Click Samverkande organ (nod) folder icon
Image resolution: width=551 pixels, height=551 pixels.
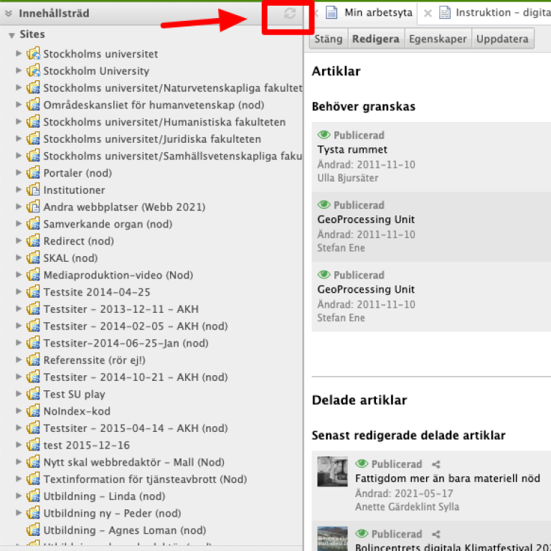point(34,224)
